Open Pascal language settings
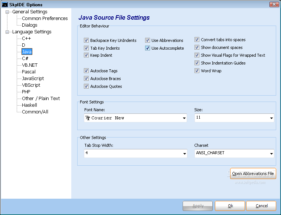Image resolution: width=281 pixels, height=215 pixels. point(29,72)
